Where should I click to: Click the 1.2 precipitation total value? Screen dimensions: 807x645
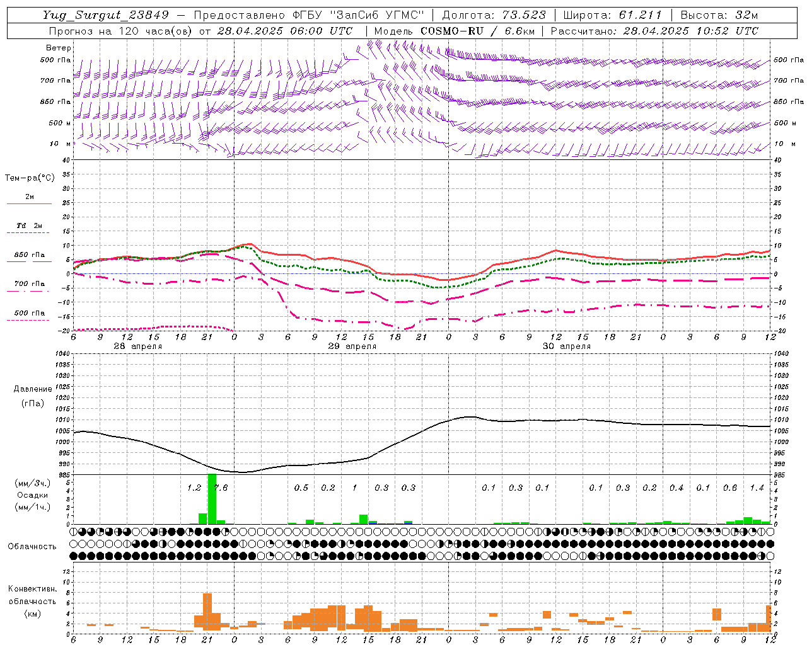pyautogui.click(x=194, y=488)
